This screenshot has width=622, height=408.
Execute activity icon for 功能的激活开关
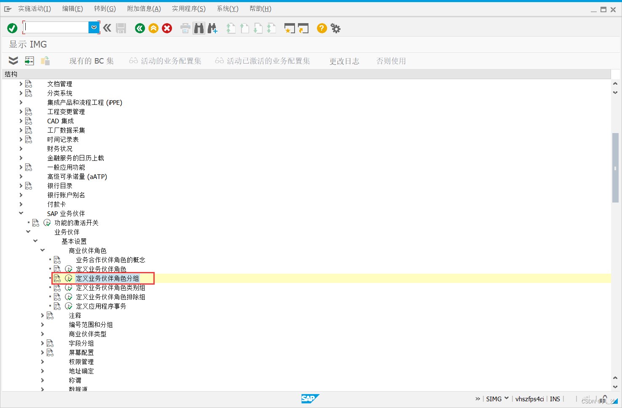click(47, 223)
